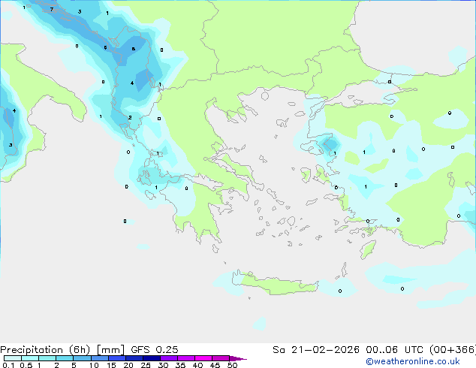Viewport: 476px width, 368px height.
Task: Click the legend scale label "0.1"
Action: [8, 365]
